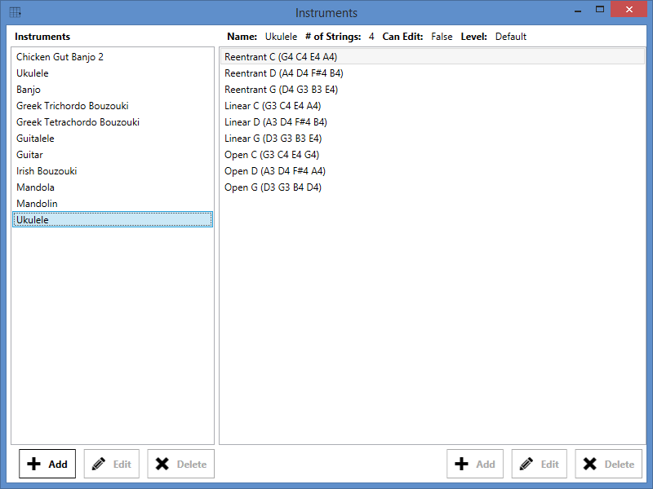The image size is (653, 489).
Task: Choose Greek Trichordo Bouzouki instrument
Action: tap(72, 106)
